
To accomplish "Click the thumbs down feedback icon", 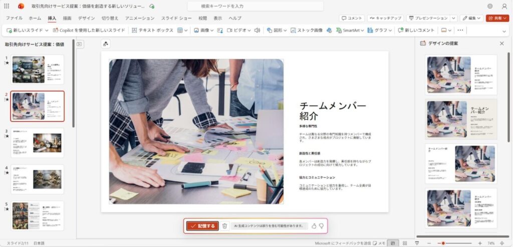I will click(x=321, y=226).
